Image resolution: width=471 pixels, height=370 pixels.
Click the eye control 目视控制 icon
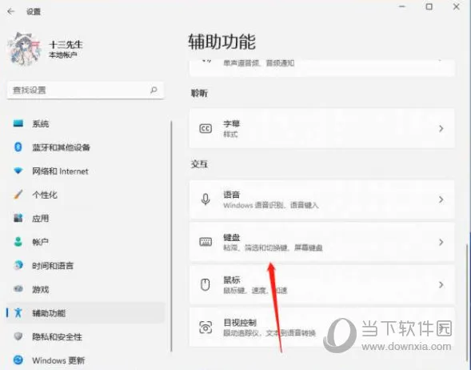[206, 328]
